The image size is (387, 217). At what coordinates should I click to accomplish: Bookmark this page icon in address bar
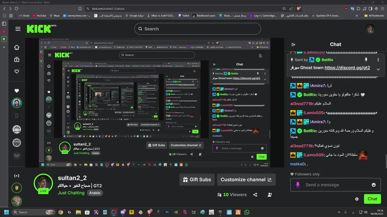pyautogui.click(x=80, y=9)
